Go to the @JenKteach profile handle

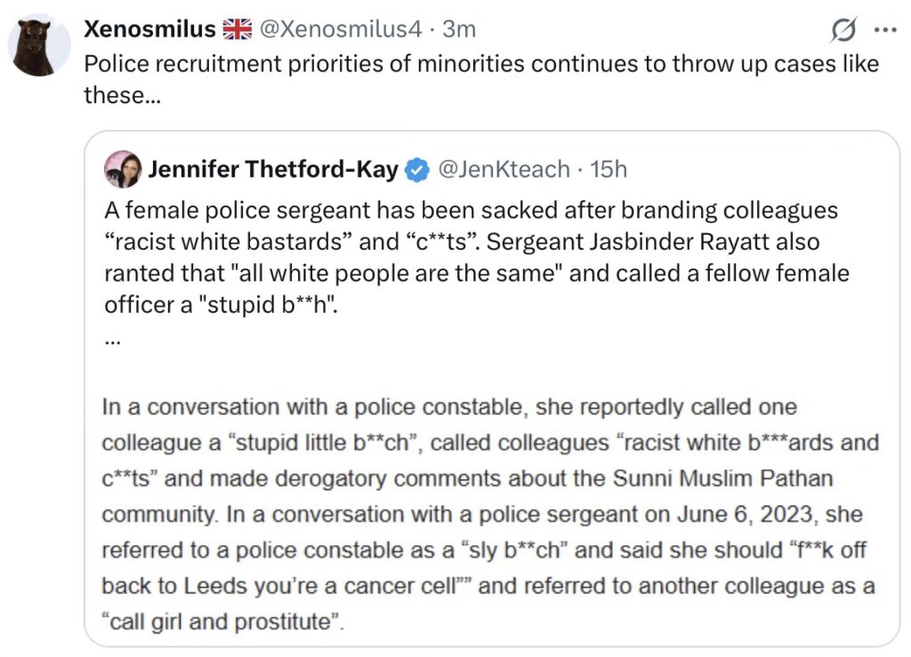pyautogui.click(x=504, y=169)
